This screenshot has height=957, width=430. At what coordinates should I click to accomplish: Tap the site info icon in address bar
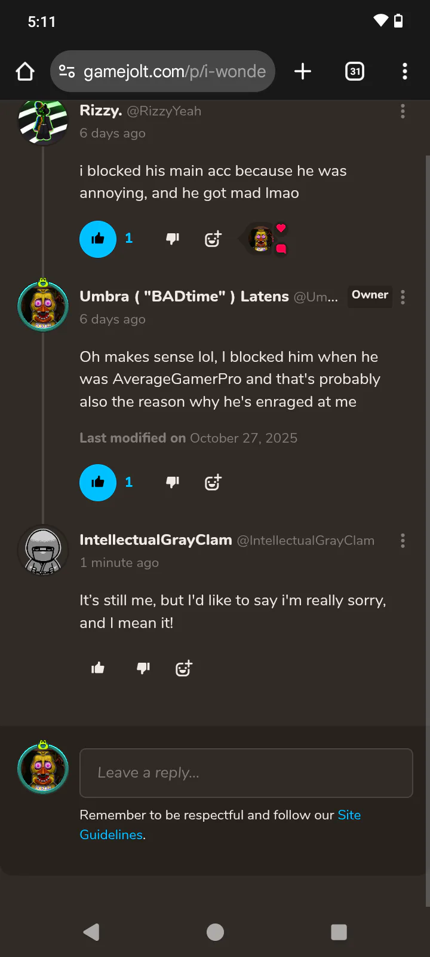pos(67,72)
